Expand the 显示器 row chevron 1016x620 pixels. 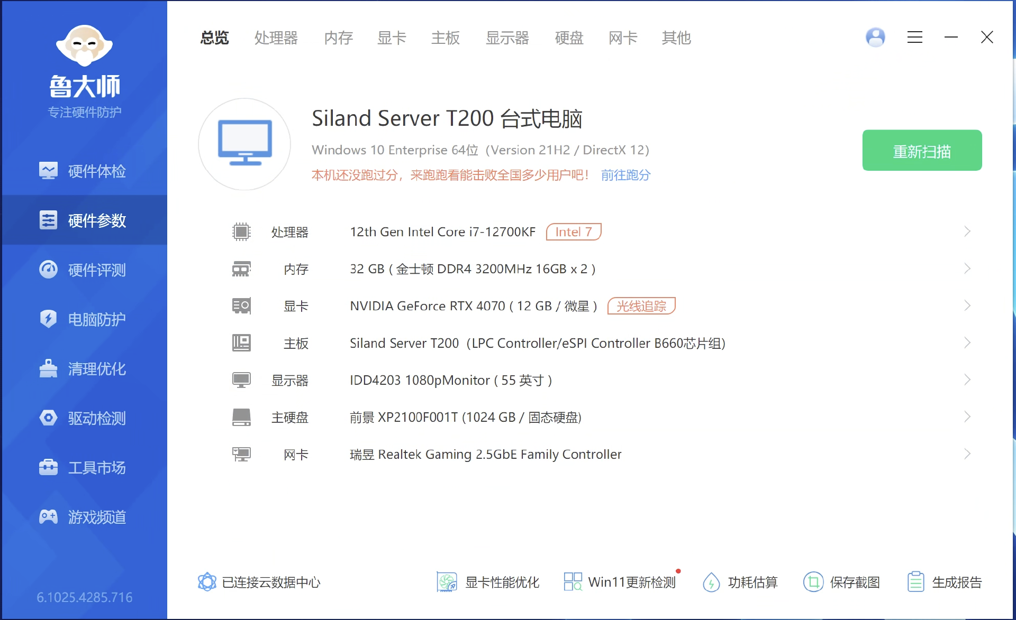coord(967,380)
